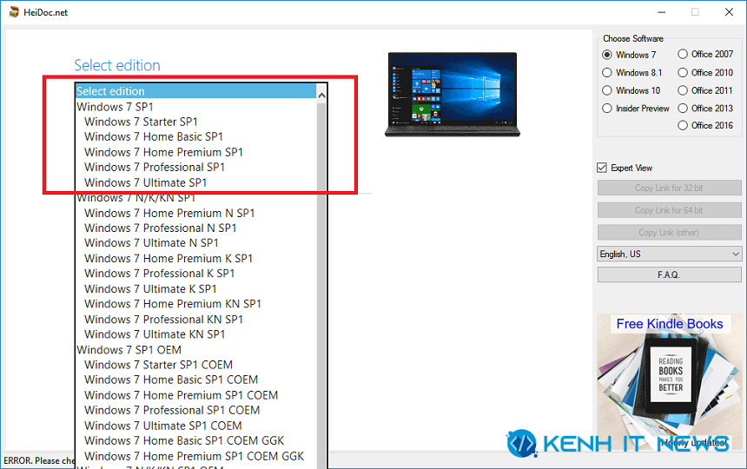
Task: Choose Windows 7 Home Premium SP1 COEM GGK
Action: click(195, 456)
